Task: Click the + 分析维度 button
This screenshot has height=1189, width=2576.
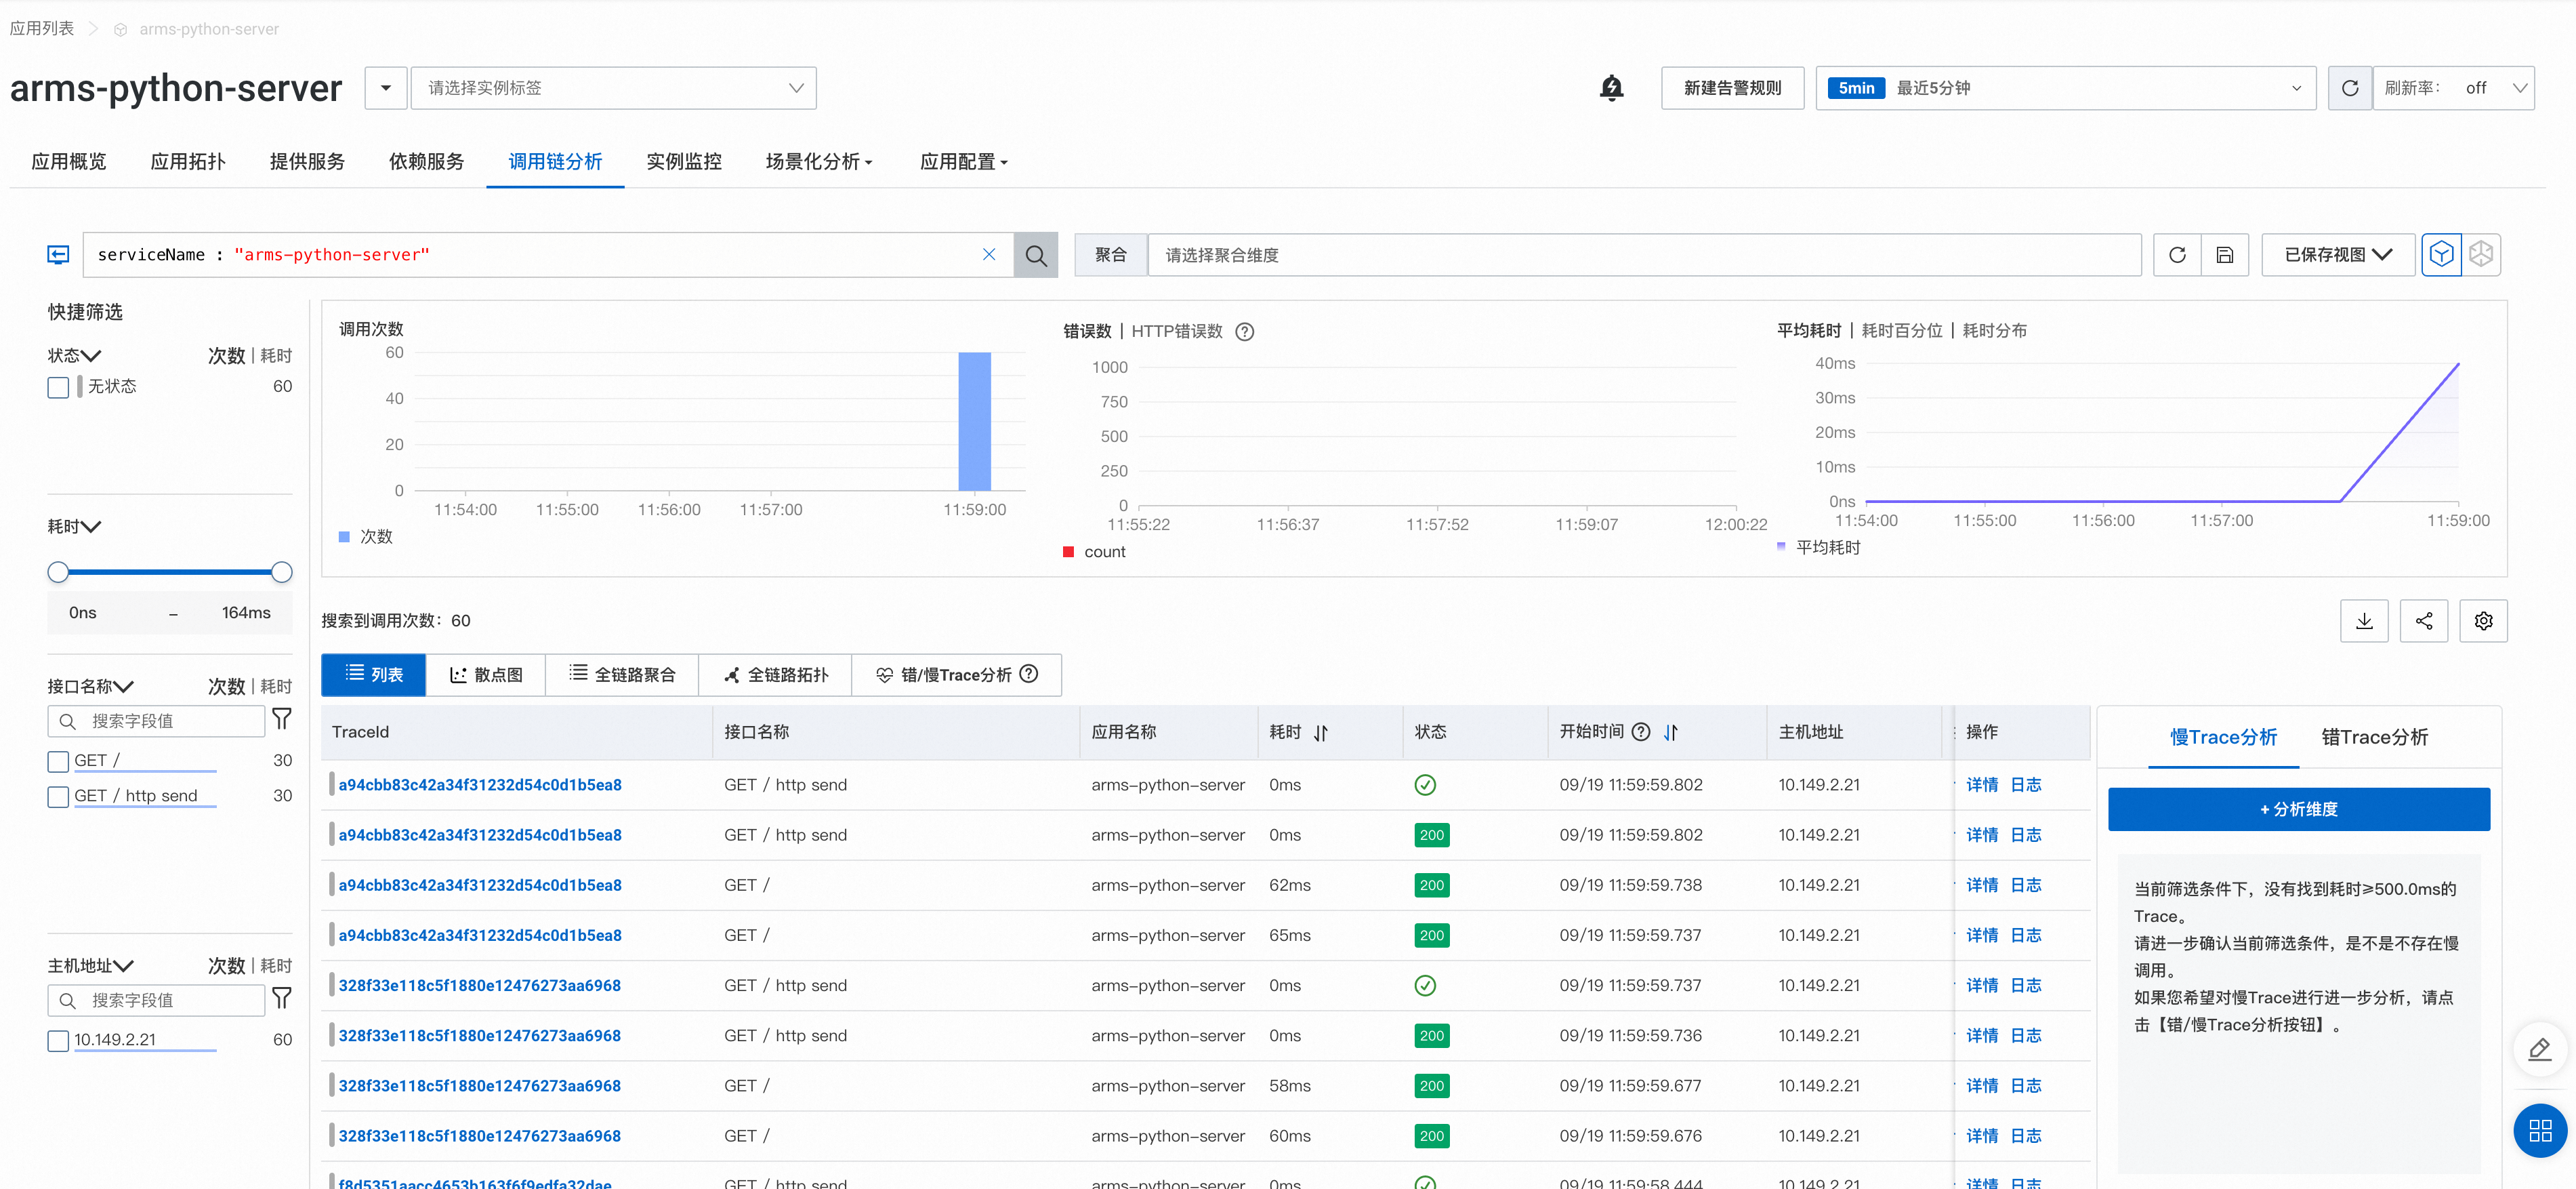Action: (x=2298, y=809)
